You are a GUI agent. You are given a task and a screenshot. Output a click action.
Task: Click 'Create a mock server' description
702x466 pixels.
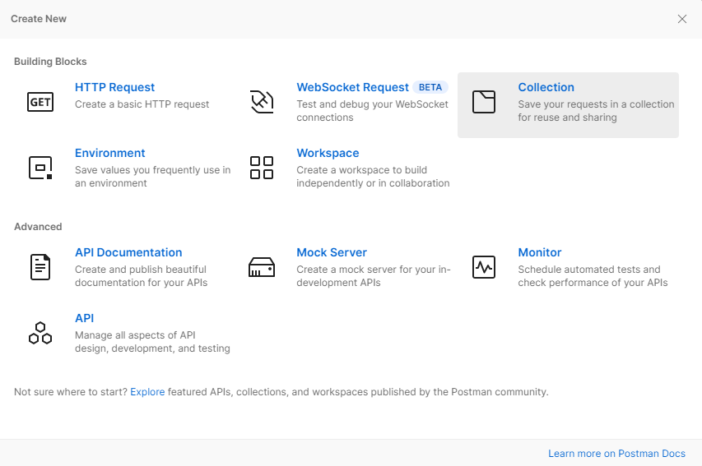pos(374,276)
